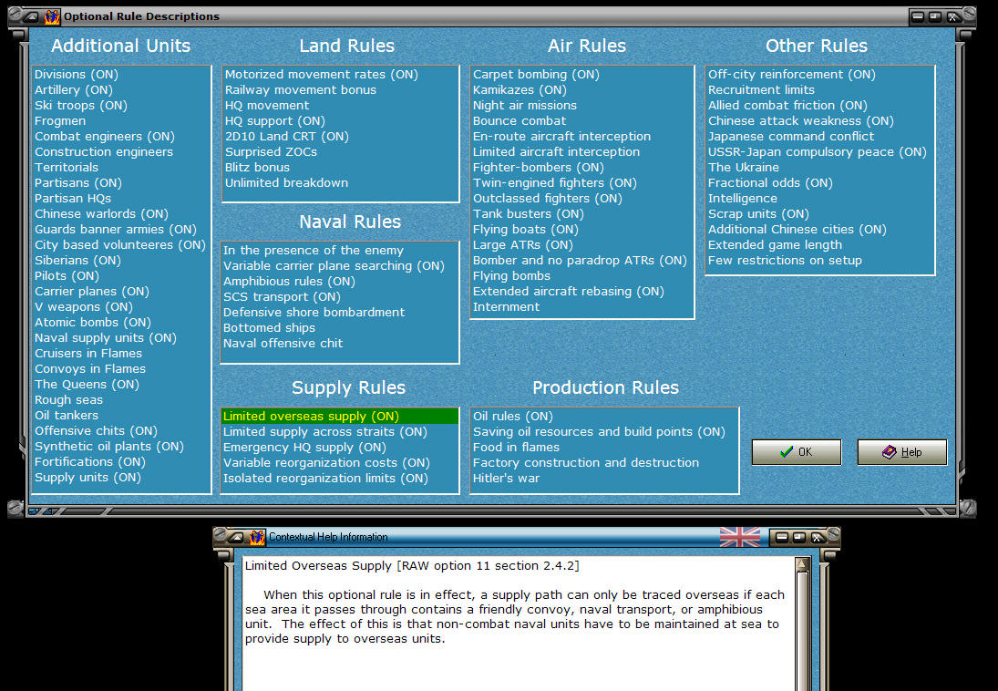Select Limited supply across straits (ON)
The width and height of the screenshot is (998, 691).
(x=324, y=432)
